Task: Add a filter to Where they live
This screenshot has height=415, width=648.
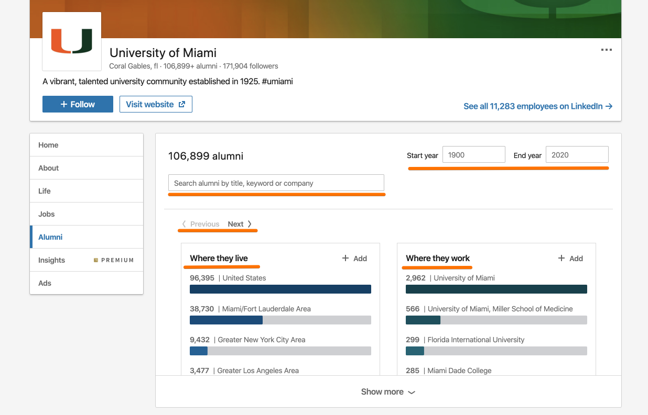Action: [354, 259]
